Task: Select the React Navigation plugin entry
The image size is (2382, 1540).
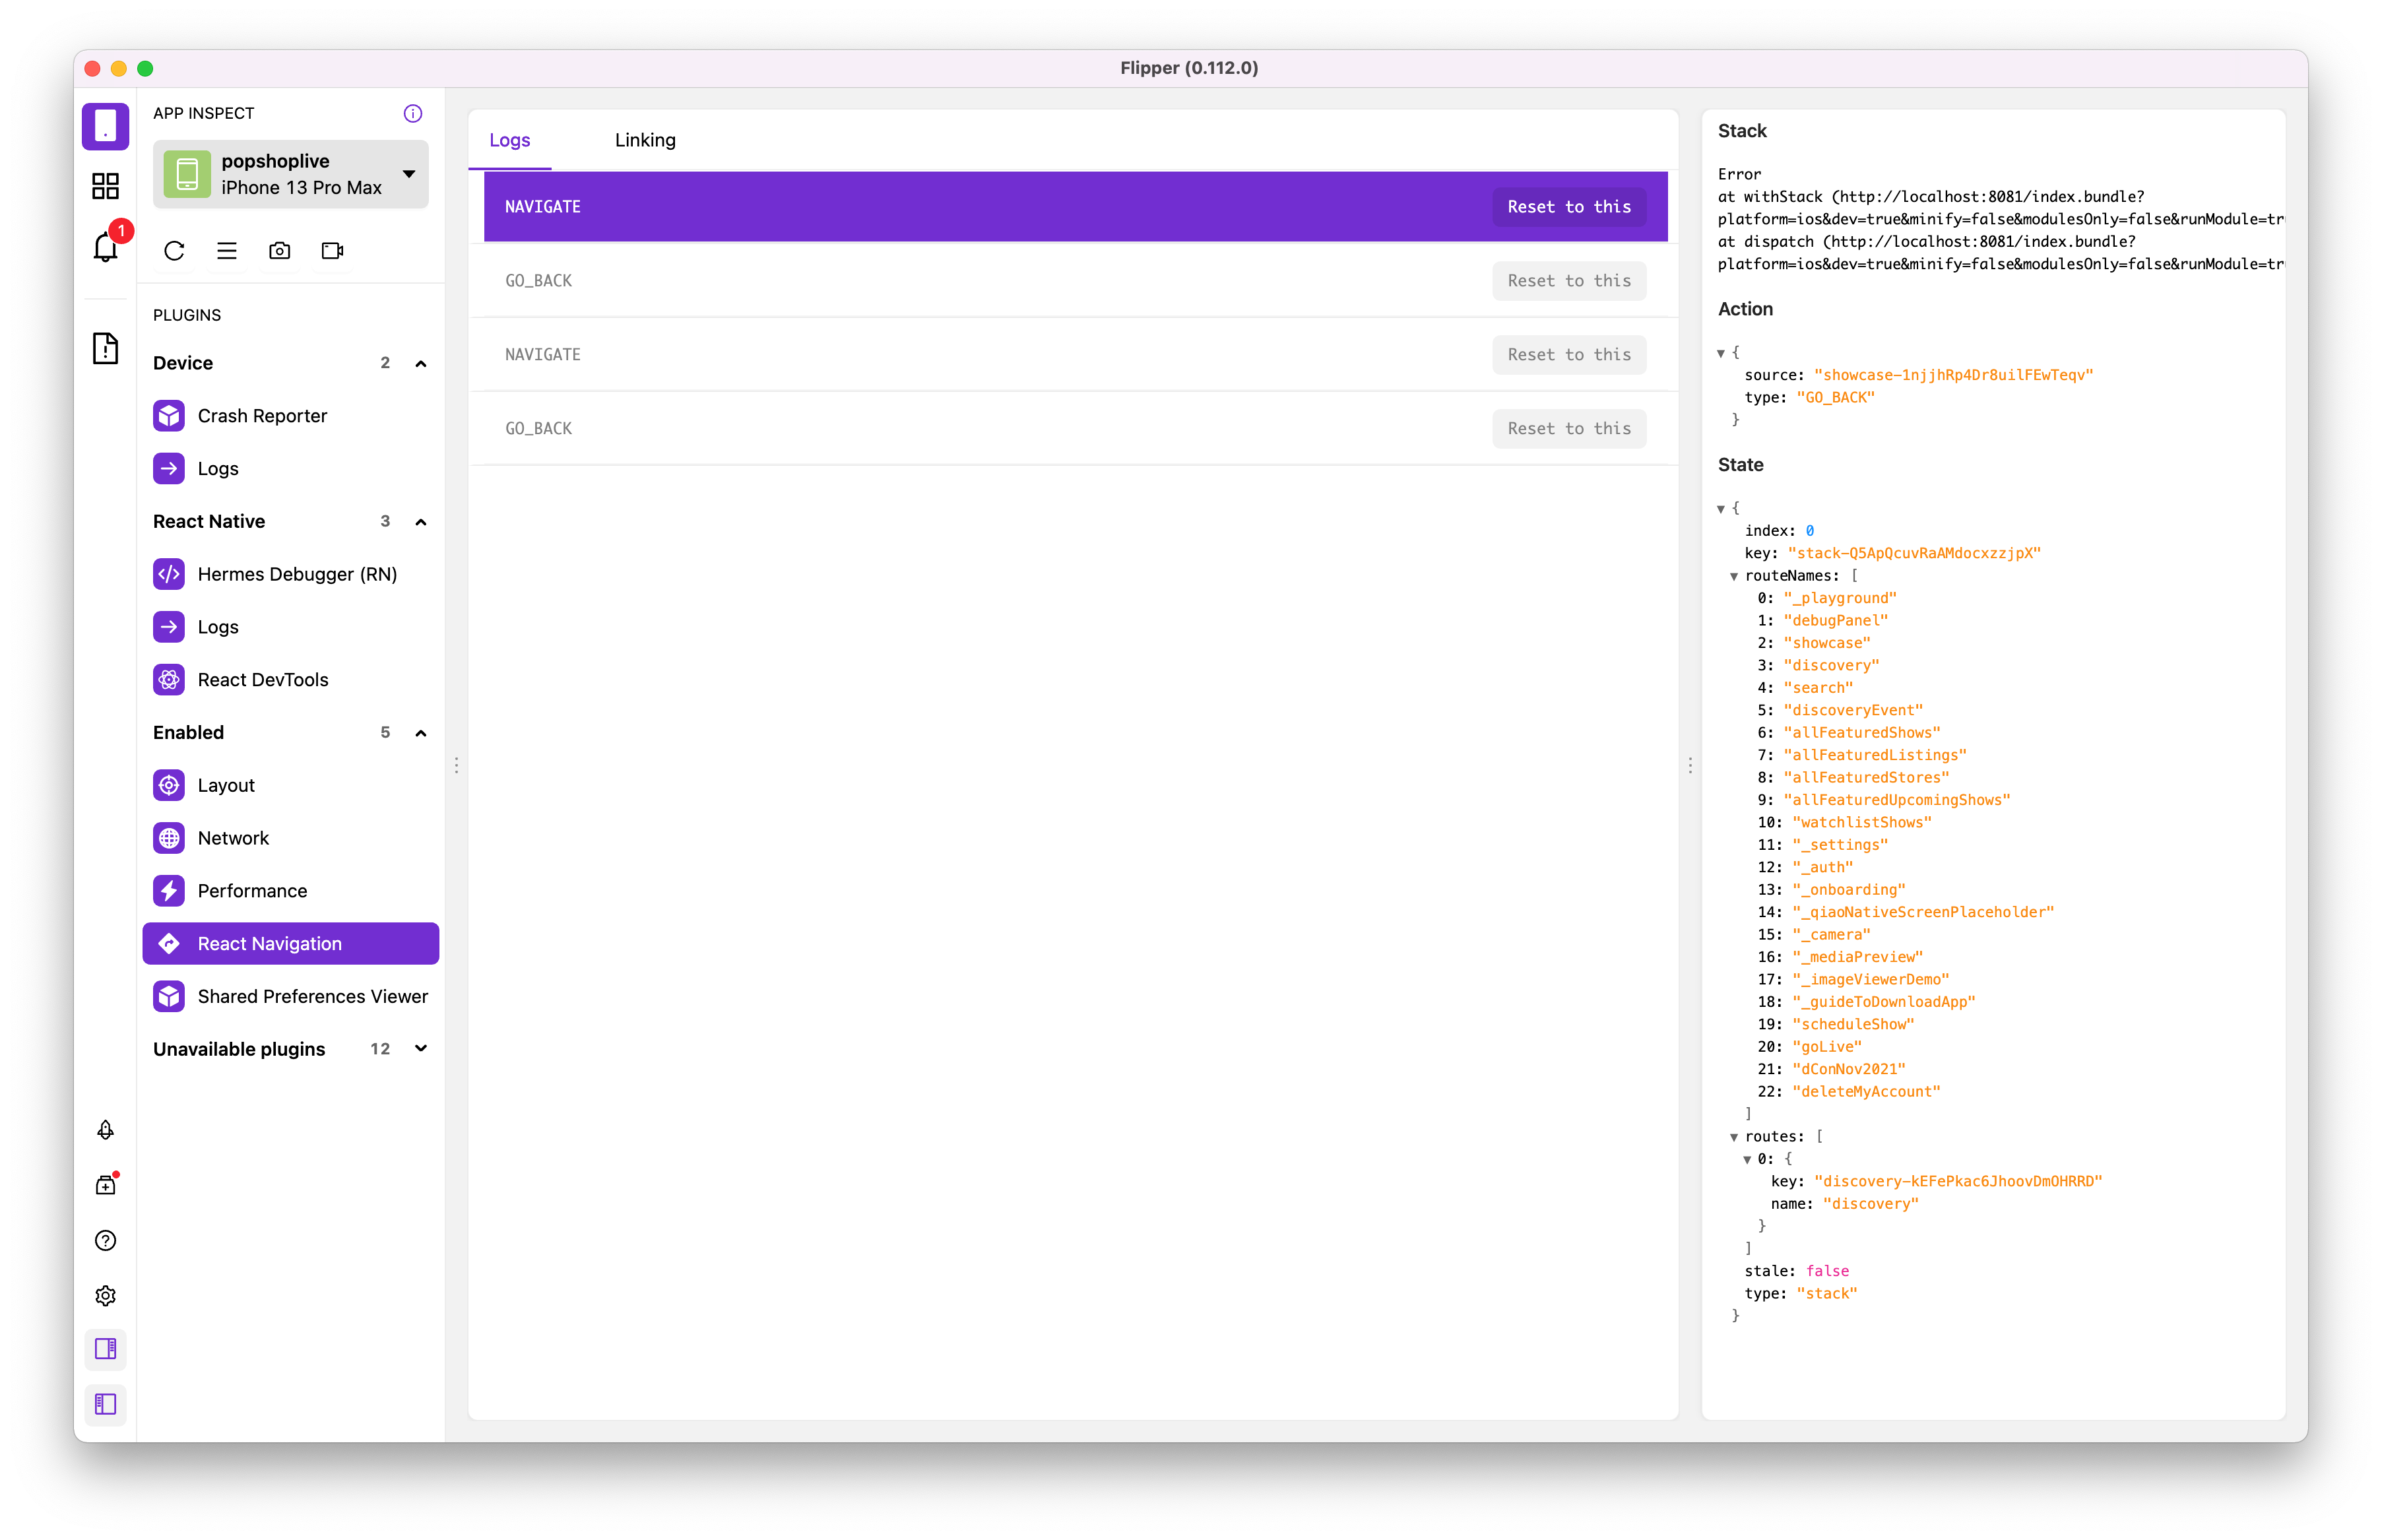Action: pos(269,943)
